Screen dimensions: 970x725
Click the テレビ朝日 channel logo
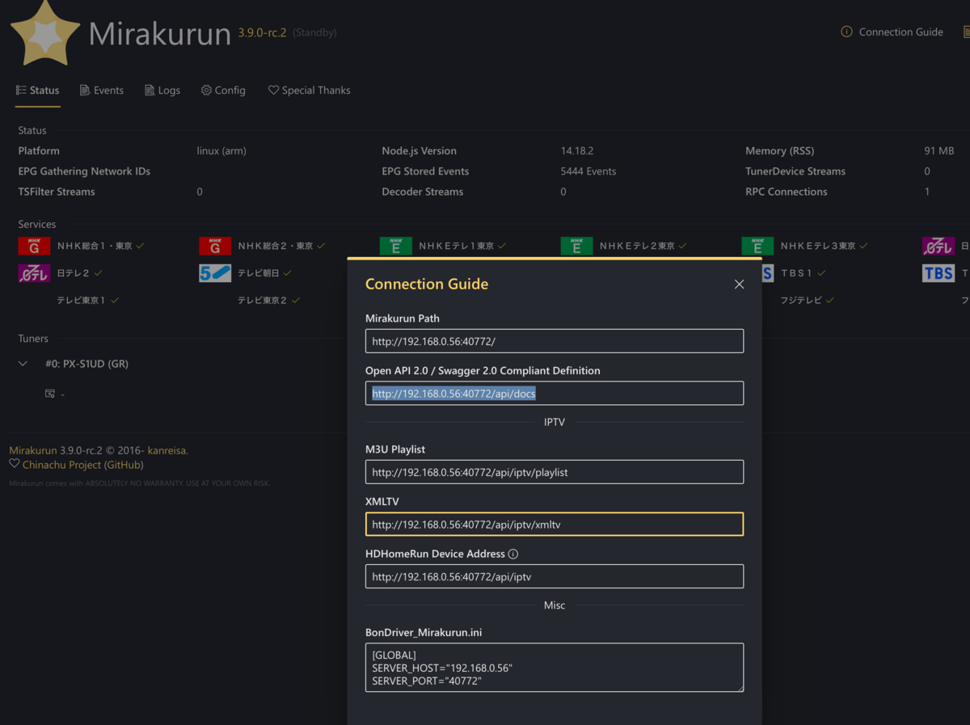click(215, 273)
